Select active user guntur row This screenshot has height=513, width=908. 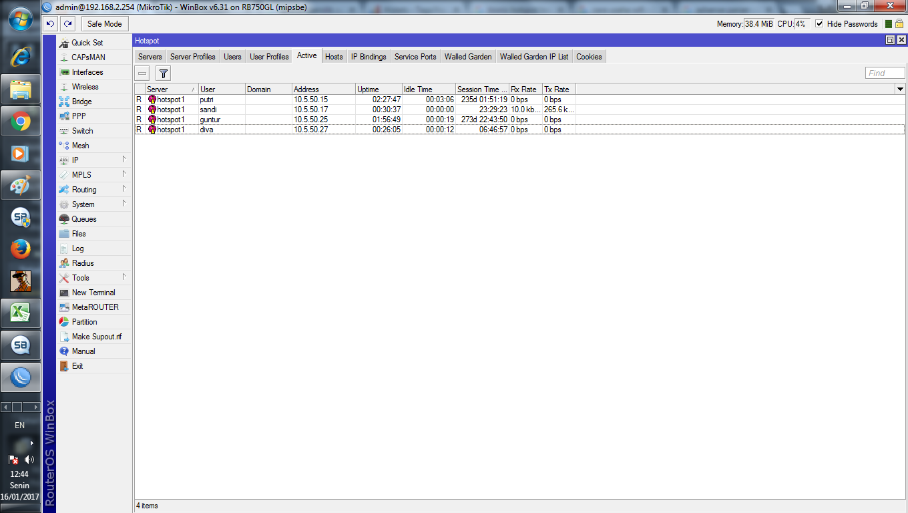pos(519,120)
